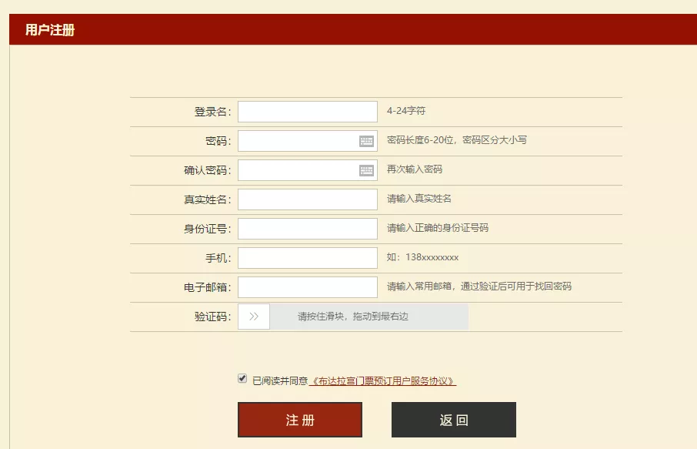Image resolution: width=697 pixels, height=449 pixels.
Task: Click the 密码 password input field
Action: click(x=300, y=140)
